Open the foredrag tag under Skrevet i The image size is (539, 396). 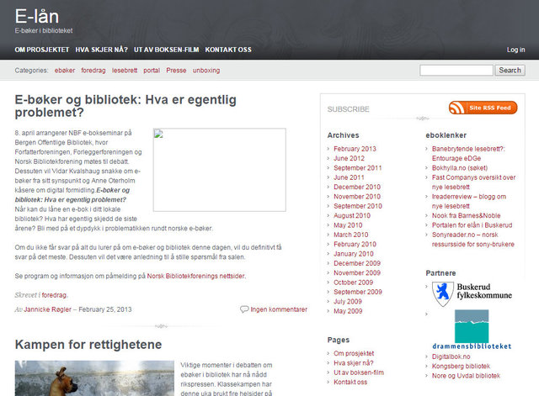(x=54, y=295)
